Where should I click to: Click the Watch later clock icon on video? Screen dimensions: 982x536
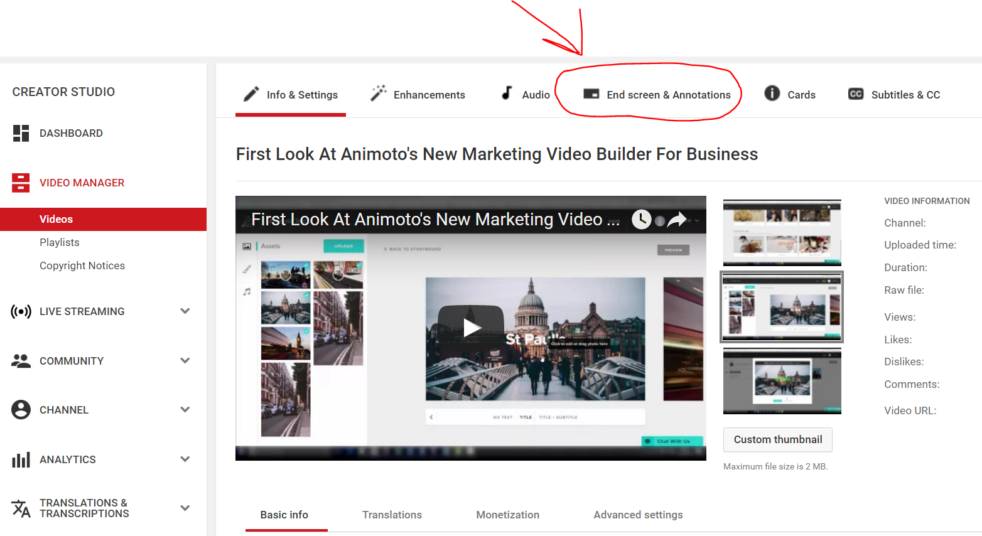click(x=641, y=219)
